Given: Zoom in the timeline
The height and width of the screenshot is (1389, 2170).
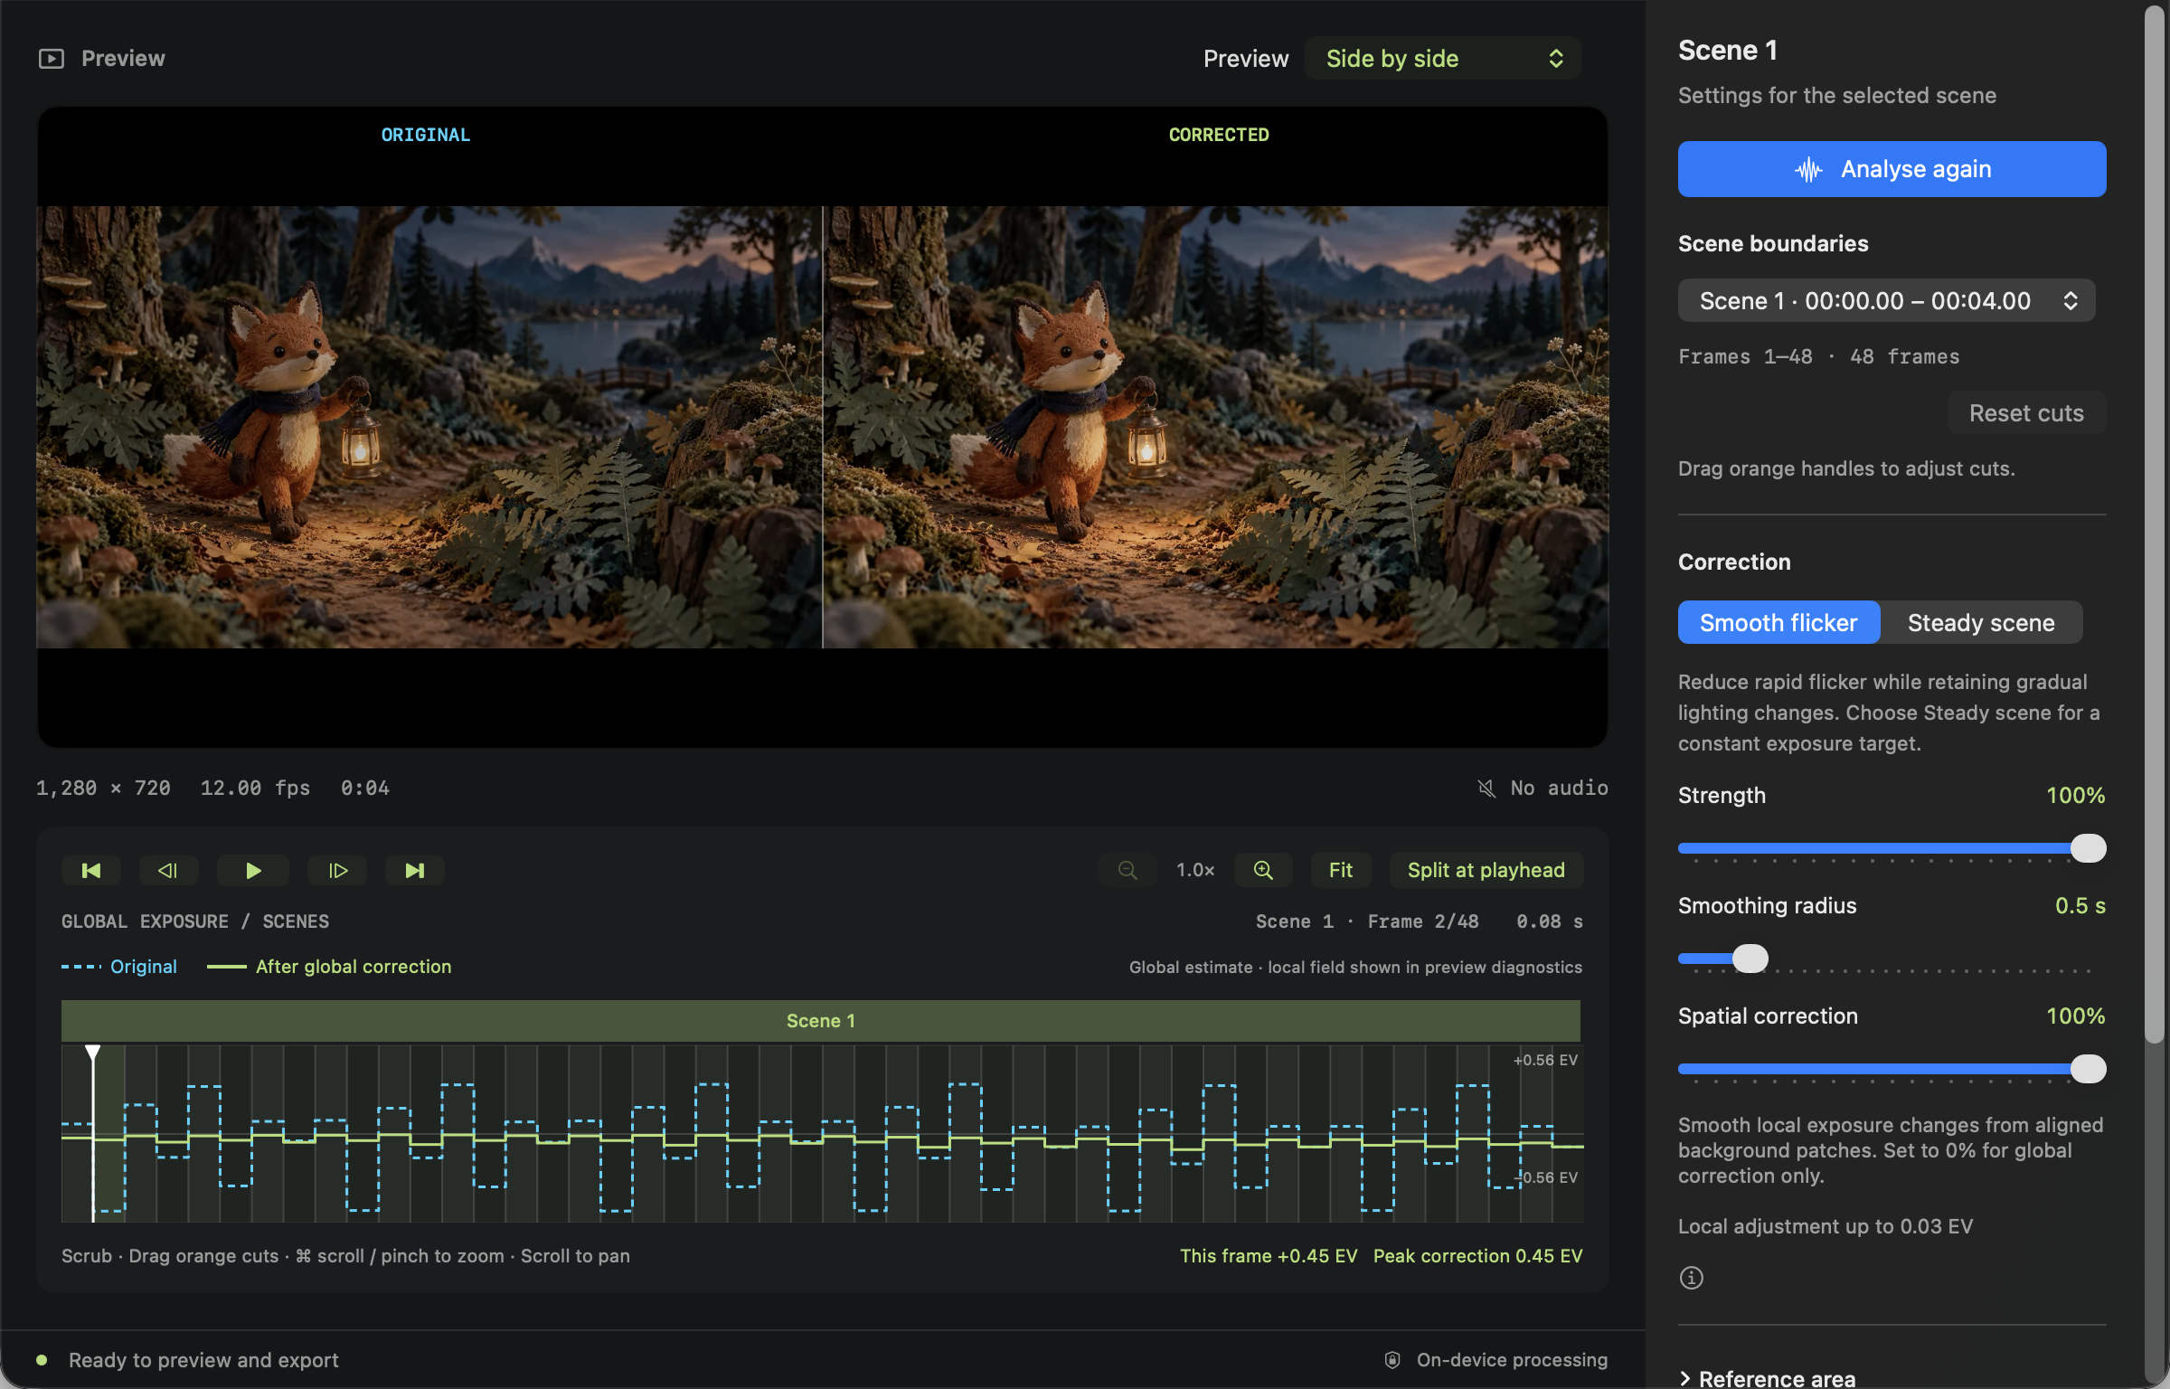Looking at the screenshot, I should (1263, 870).
